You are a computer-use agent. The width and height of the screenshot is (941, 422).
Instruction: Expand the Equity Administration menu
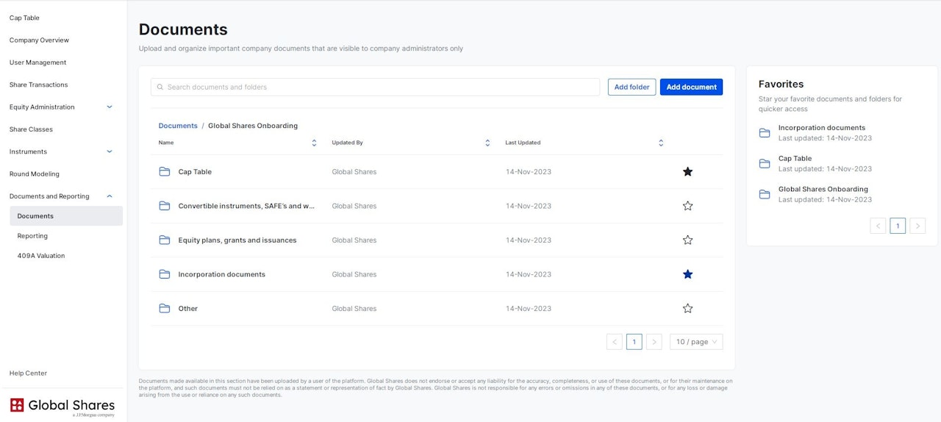(x=110, y=107)
